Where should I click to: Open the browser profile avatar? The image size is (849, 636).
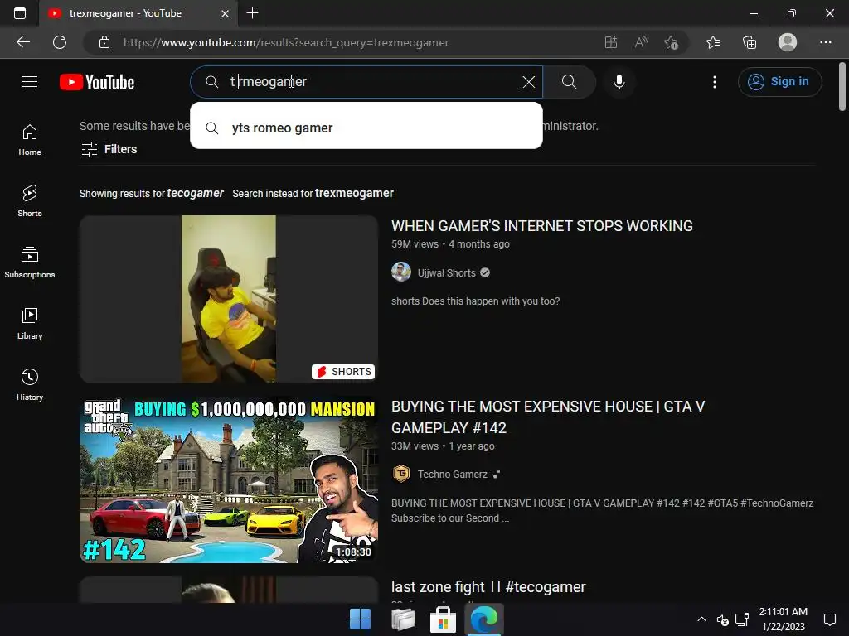(788, 42)
